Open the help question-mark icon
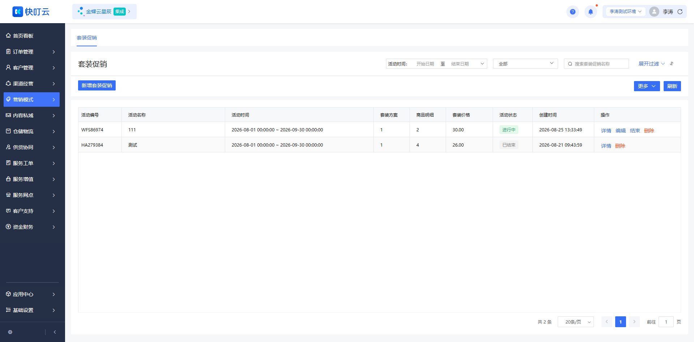The image size is (694, 342). pos(573,12)
